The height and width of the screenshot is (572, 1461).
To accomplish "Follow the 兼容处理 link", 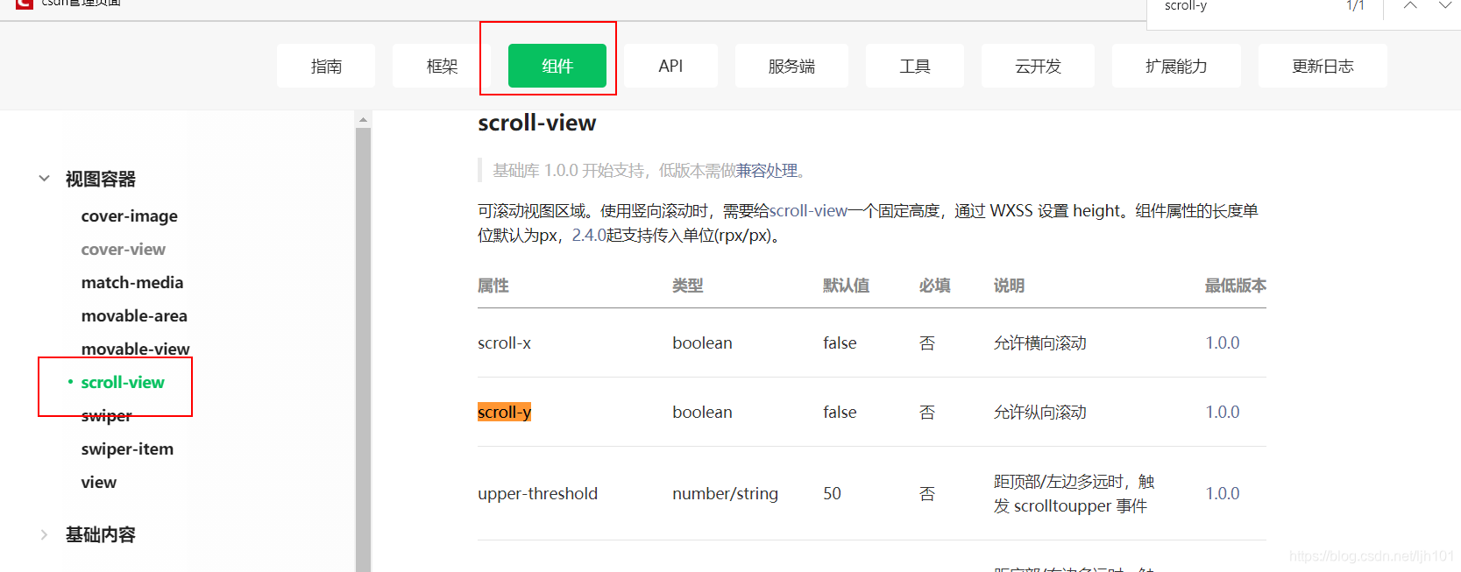I will pos(767,171).
